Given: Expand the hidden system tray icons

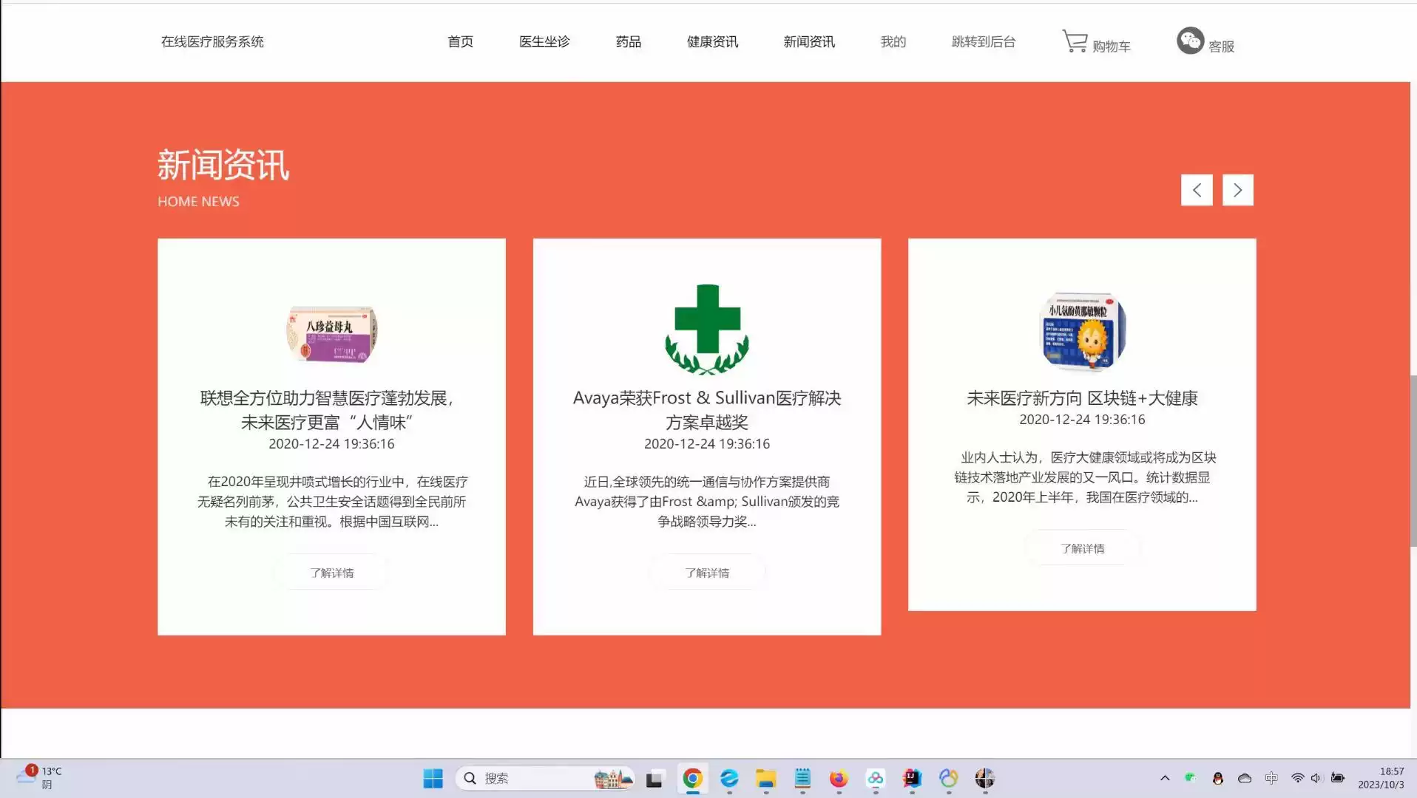Looking at the screenshot, I should (x=1165, y=778).
